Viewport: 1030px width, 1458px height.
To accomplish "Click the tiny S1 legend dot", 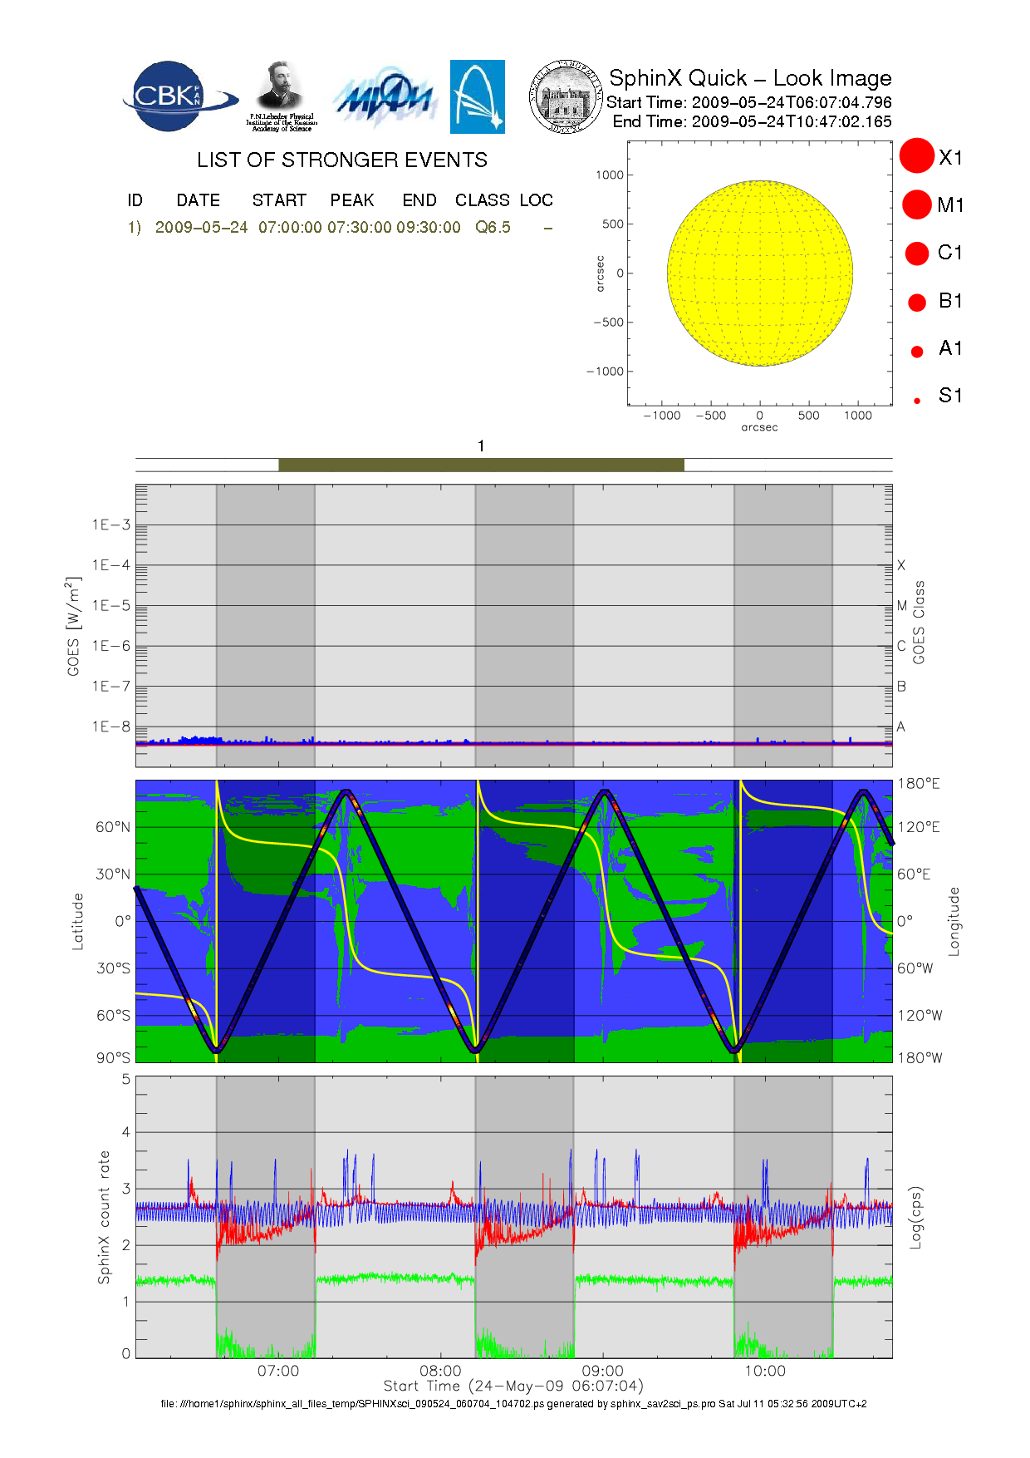I will coord(917,401).
